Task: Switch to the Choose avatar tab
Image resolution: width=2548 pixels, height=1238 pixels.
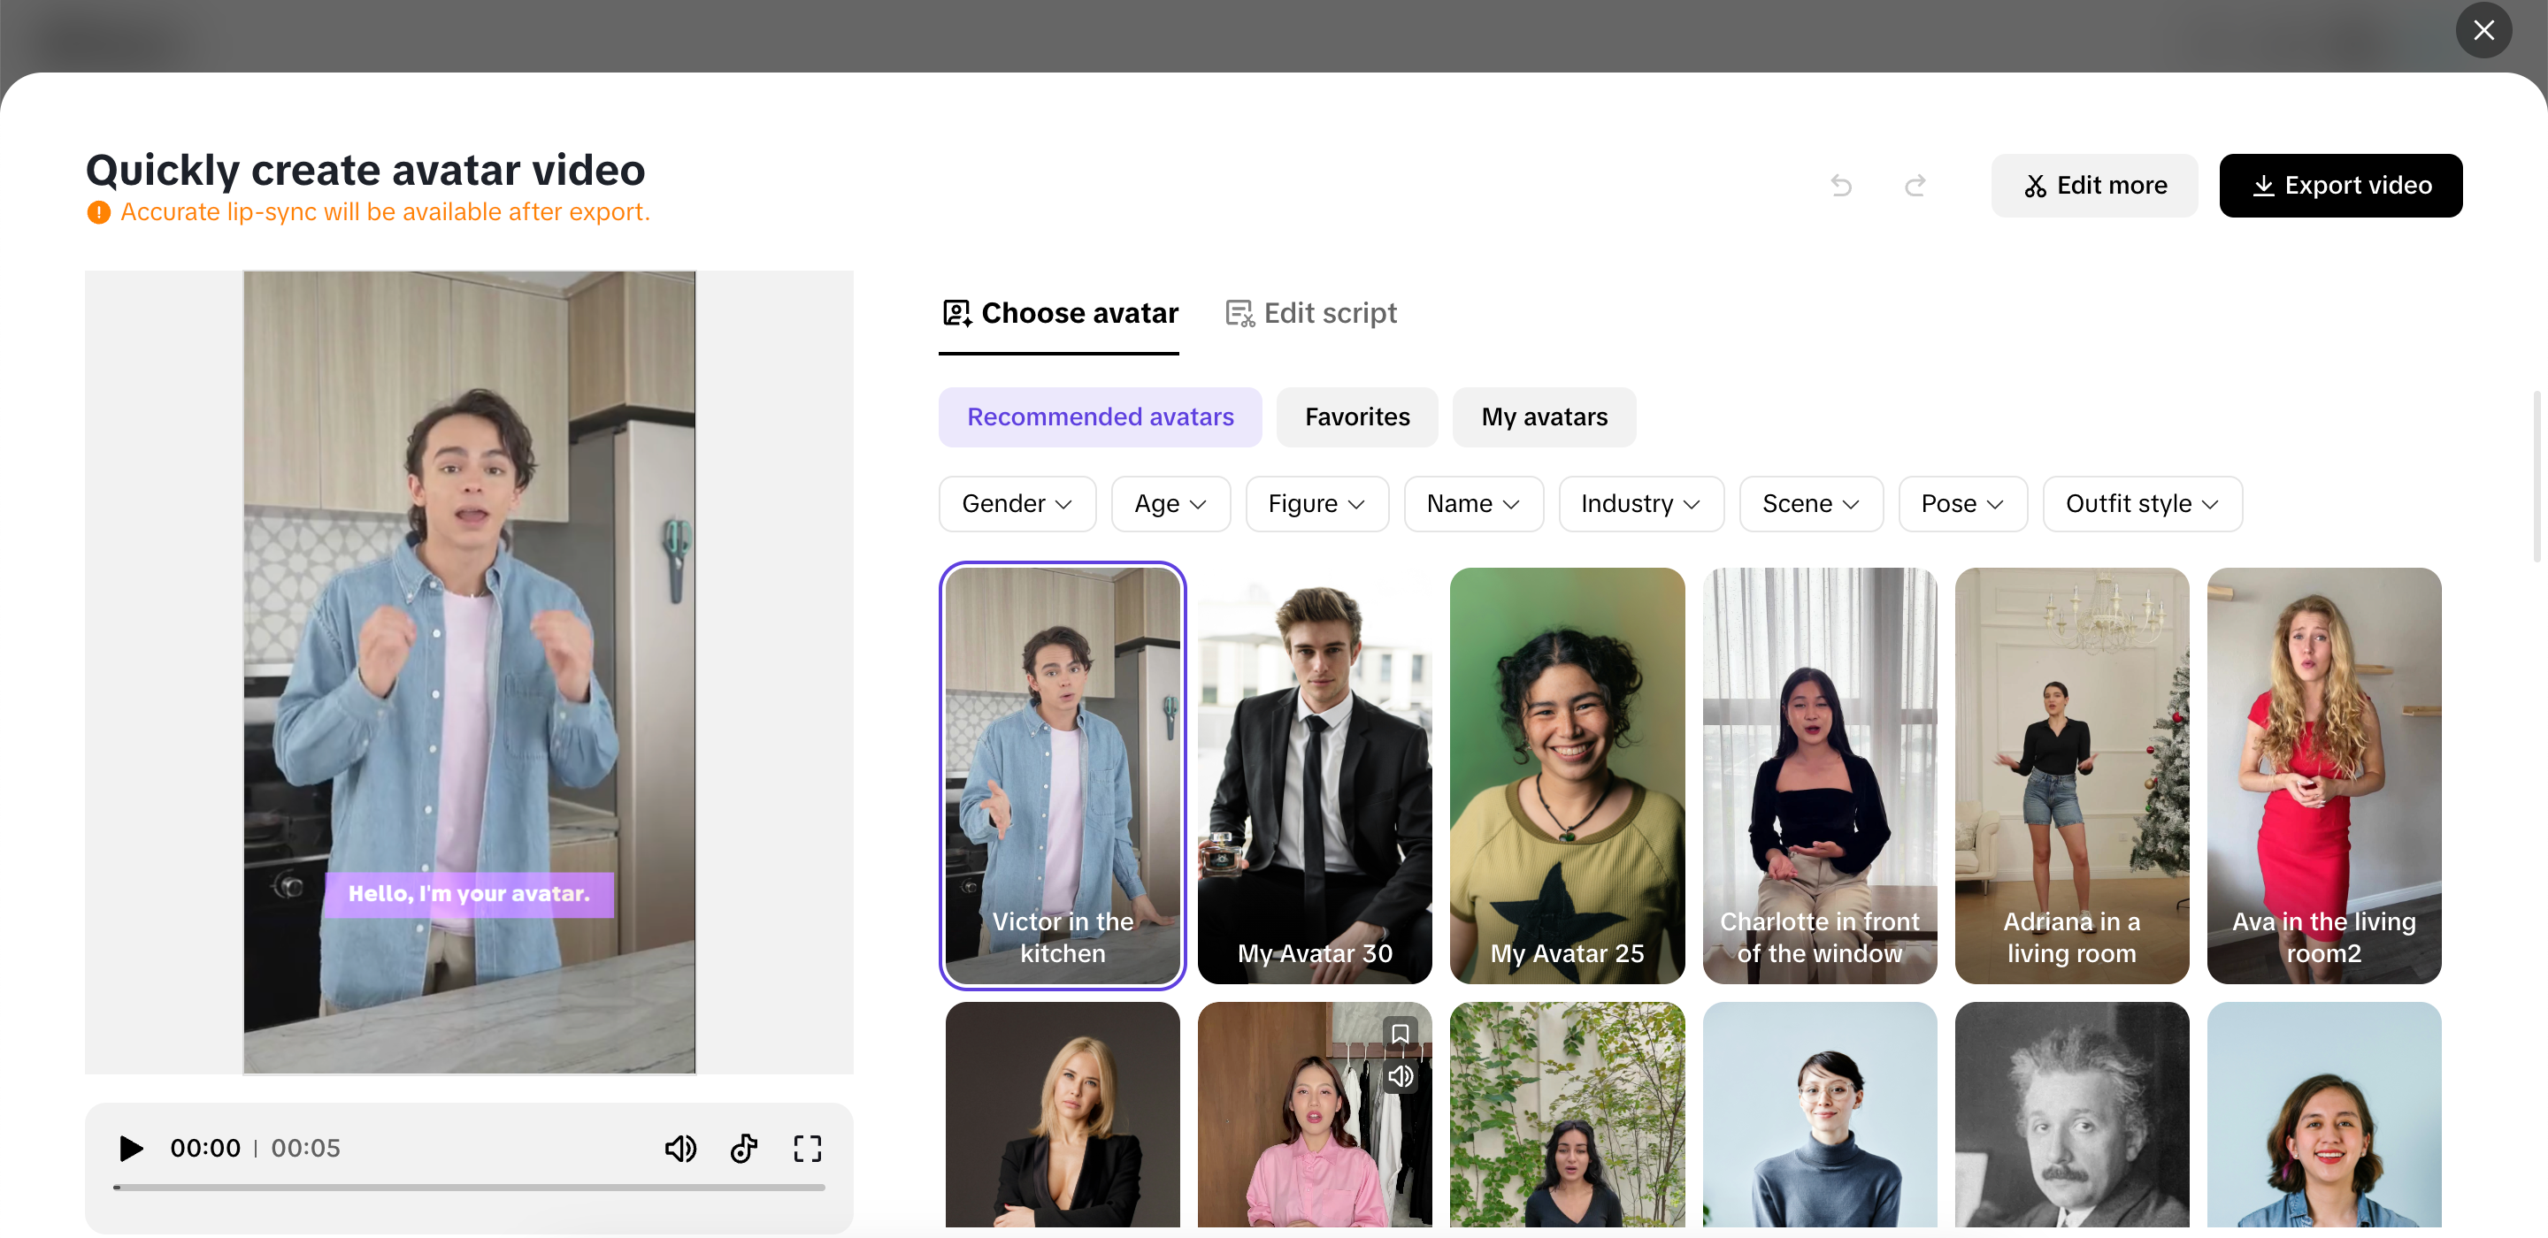Action: point(1058,312)
